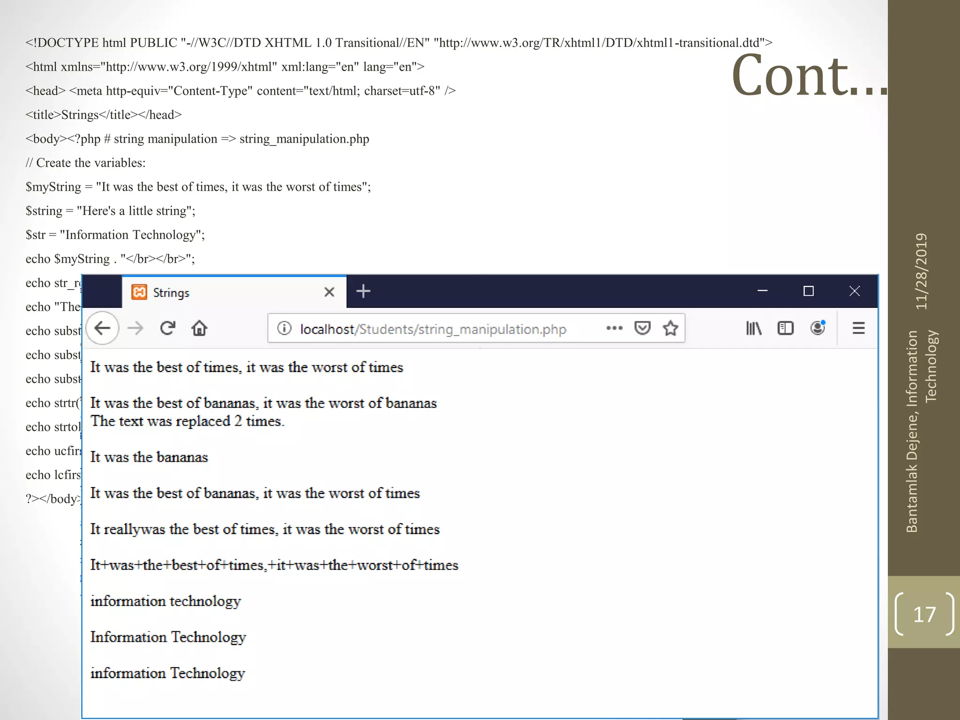Reload the page with refresh icon
Viewport: 960px width, 720px height.
pos(167,328)
